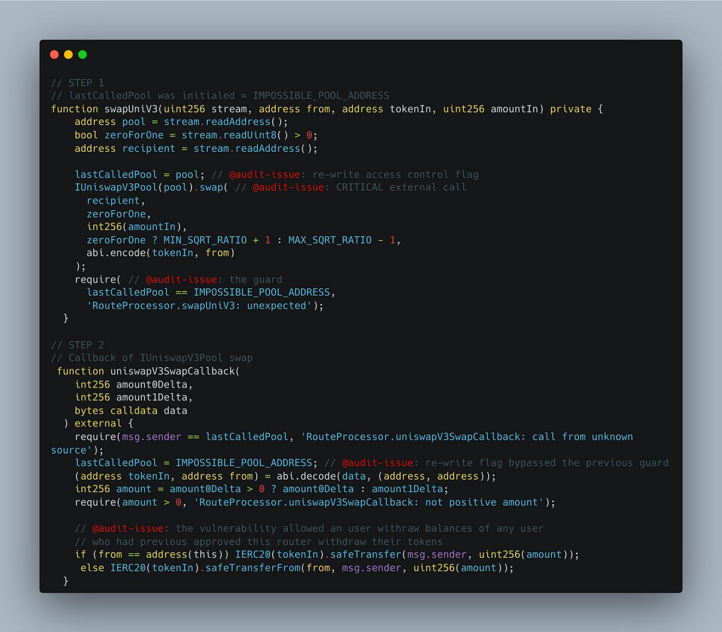Select the "bytes calldata data" parameter

point(131,411)
